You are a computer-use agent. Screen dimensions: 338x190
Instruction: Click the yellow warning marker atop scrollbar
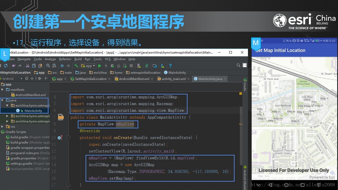pyautogui.click(x=241, y=93)
